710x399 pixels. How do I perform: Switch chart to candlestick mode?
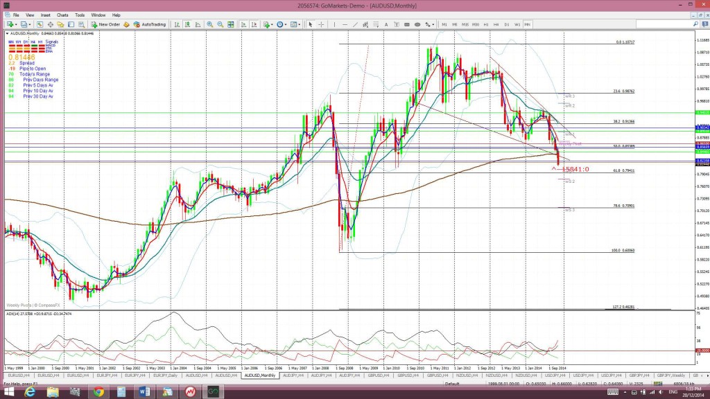pos(187,24)
